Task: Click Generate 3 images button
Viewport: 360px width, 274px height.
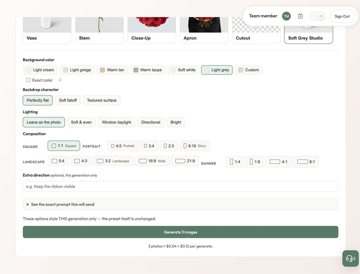Action: coord(181,232)
